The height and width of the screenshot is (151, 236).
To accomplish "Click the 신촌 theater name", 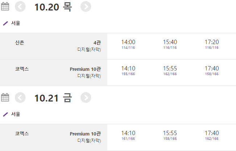I will pyautogui.click(x=20, y=42).
